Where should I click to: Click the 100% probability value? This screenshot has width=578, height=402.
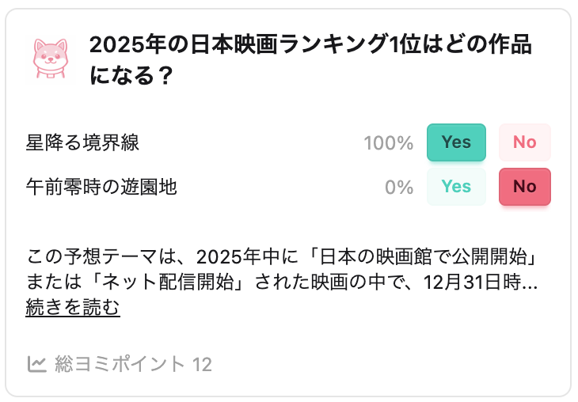coord(388,143)
